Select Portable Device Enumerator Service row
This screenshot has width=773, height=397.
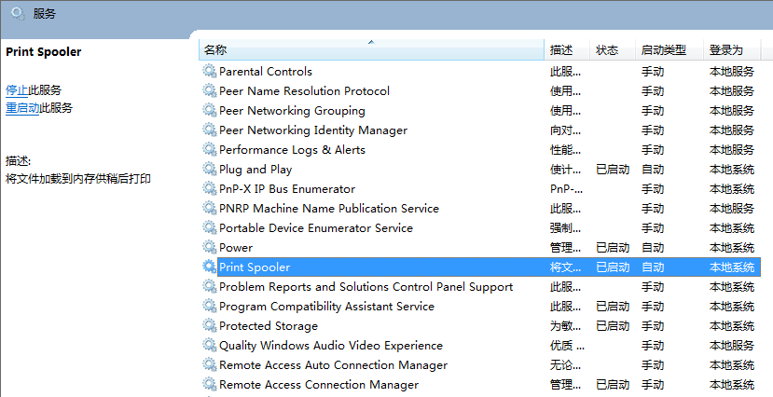316,228
